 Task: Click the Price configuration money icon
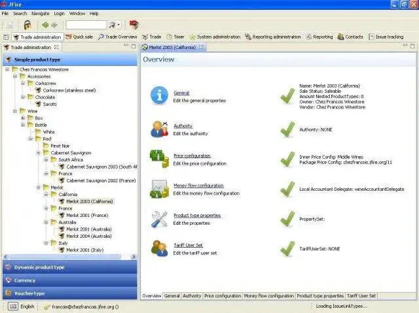pyautogui.click(x=159, y=159)
